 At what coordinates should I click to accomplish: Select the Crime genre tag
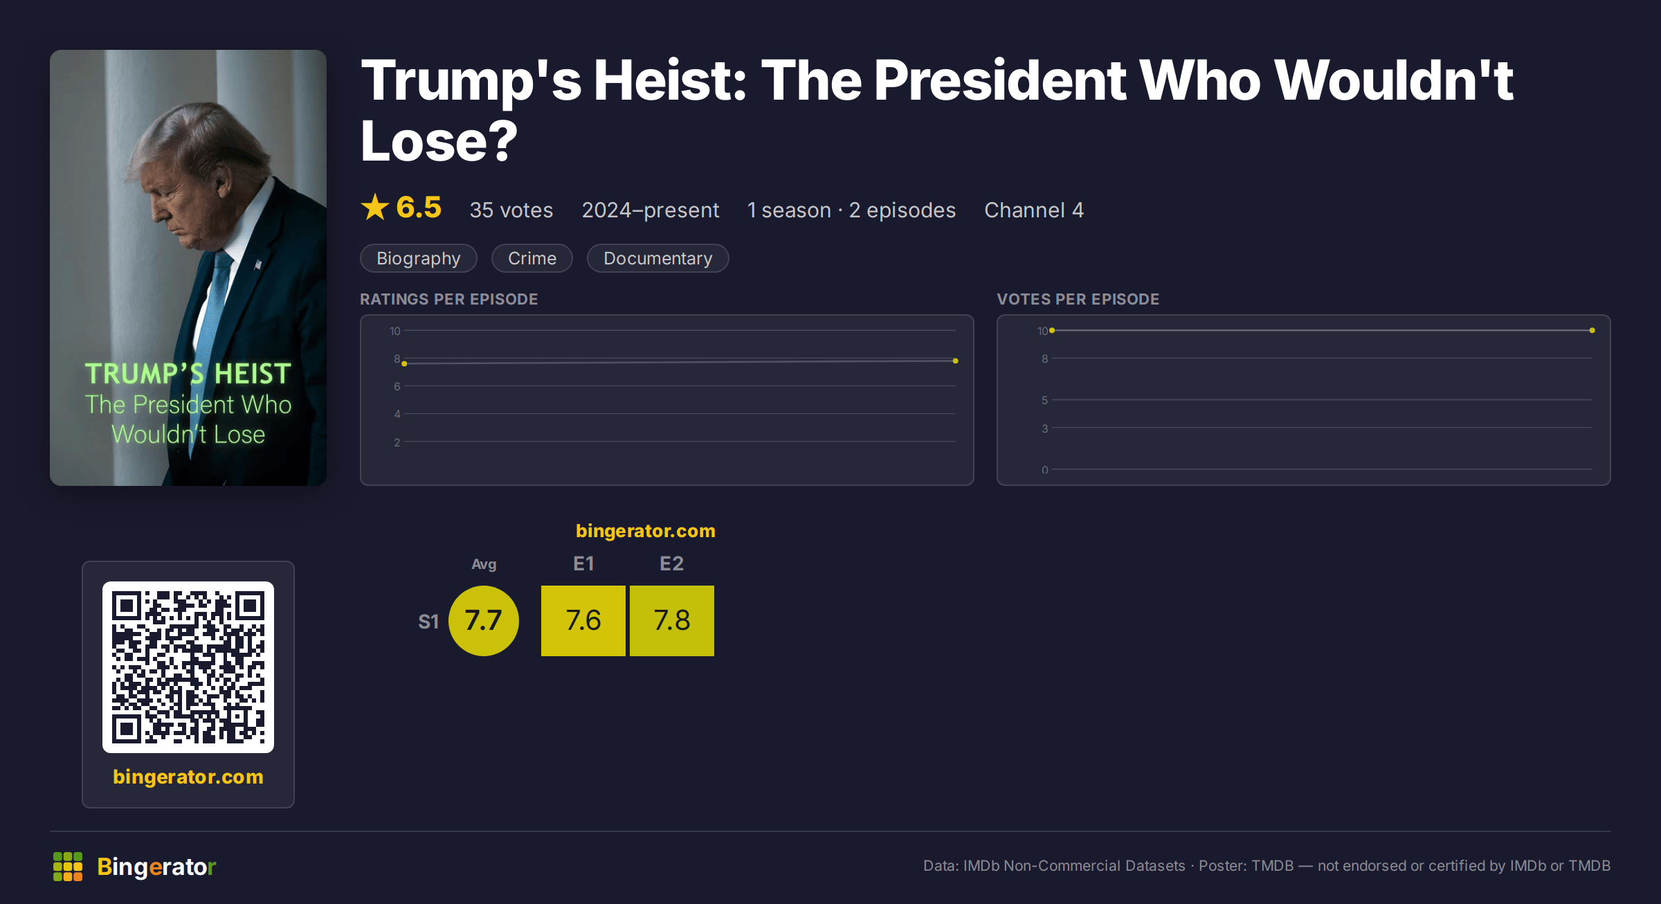coord(532,258)
